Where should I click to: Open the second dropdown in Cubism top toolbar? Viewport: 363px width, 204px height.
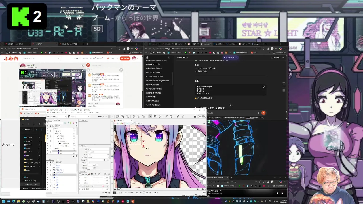79,116
